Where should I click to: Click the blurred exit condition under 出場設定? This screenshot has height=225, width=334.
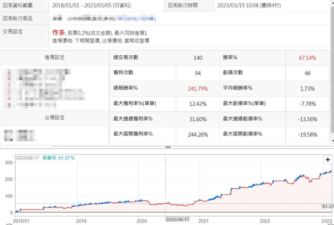(x=20, y=135)
